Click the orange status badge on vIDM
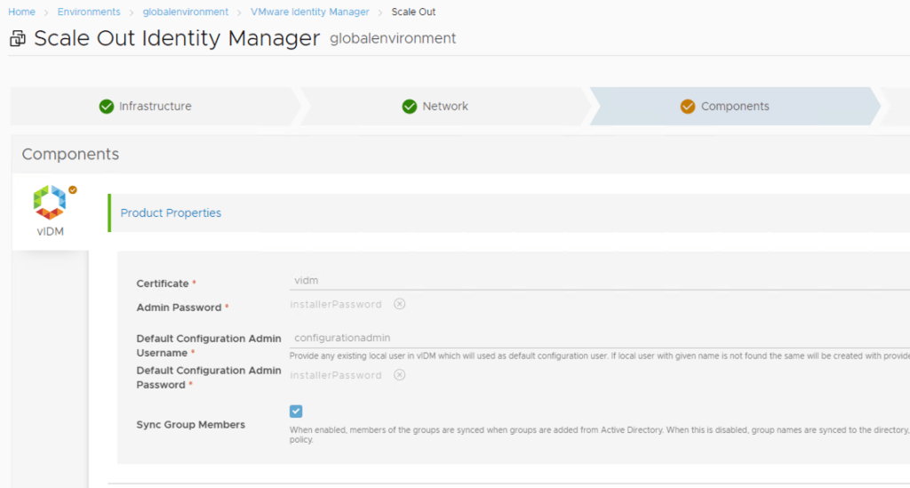This screenshot has width=910, height=488. click(73, 189)
